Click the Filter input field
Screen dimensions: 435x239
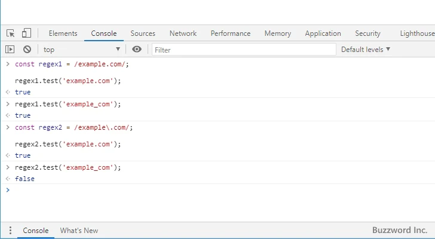tap(242, 50)
